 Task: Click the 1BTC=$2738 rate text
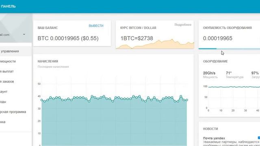click(x=136, y=39)
